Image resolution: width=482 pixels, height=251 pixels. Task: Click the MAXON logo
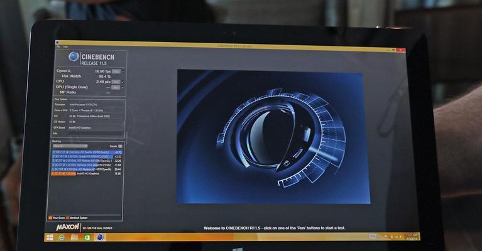[x=68, y=227]
